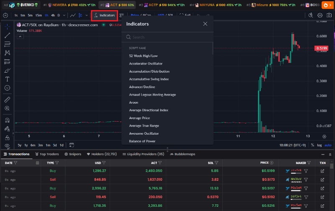Minimize the transactions panel
The image size is (335, 211).
click(x=323, y=154)
